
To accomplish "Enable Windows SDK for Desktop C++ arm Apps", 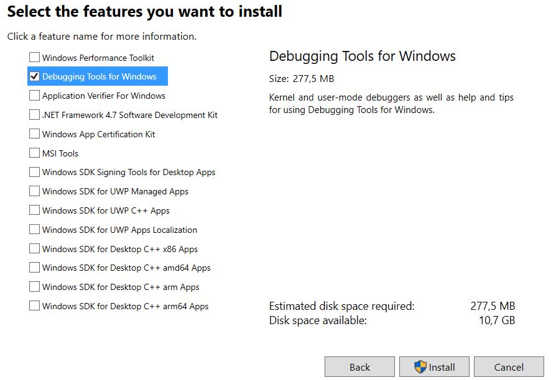I will point(34,287).
